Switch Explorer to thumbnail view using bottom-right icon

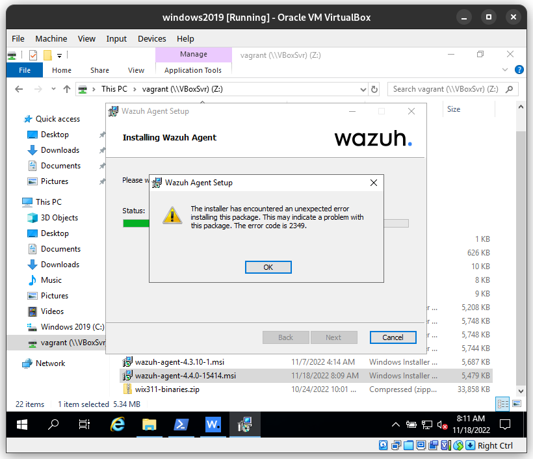pos(515,404)
